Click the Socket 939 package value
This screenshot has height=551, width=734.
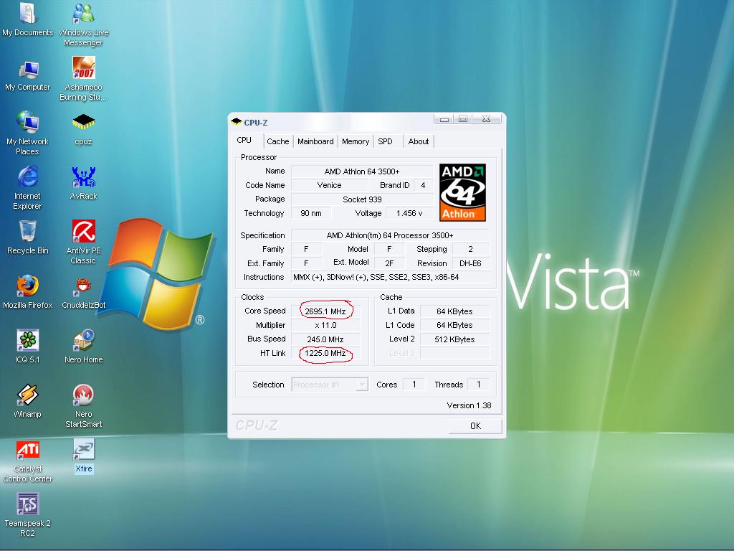(362, 199)
